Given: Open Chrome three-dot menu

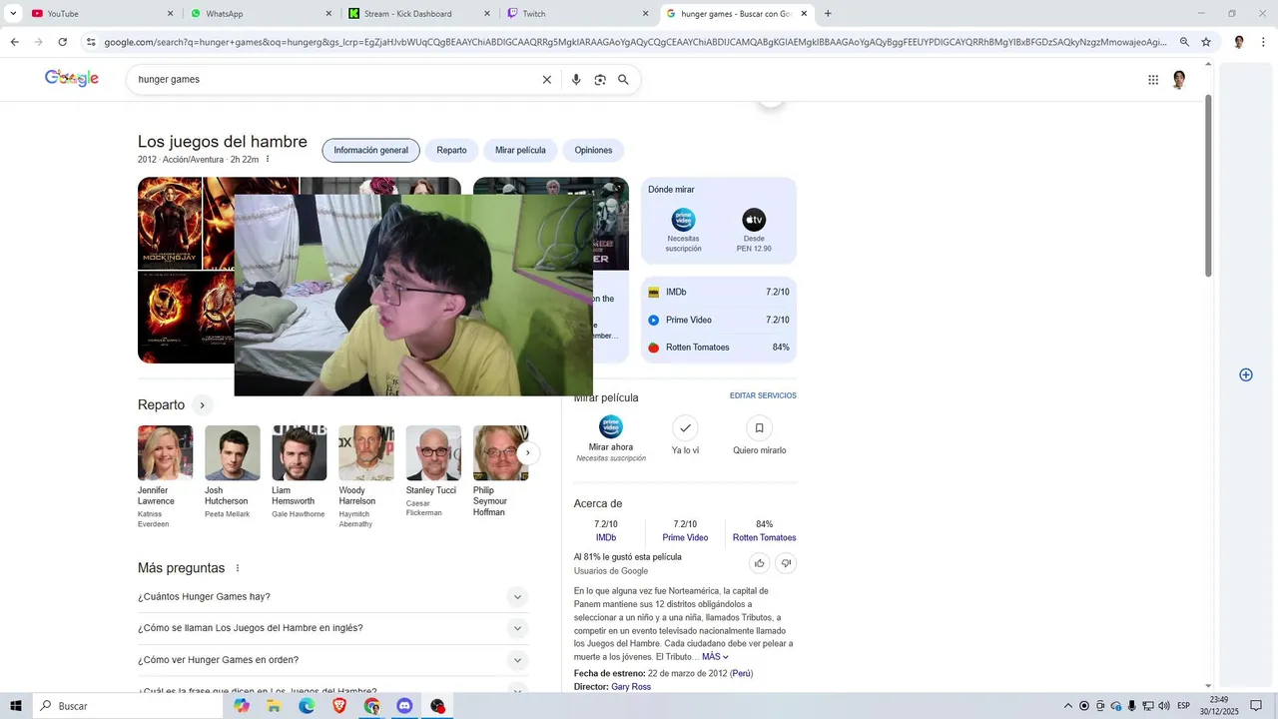Looking at the screenshot, I should (x=1263, y=42).
